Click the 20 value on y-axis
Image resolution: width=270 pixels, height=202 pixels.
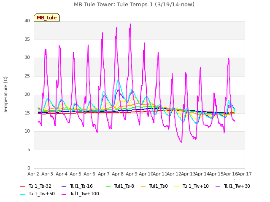27,94
